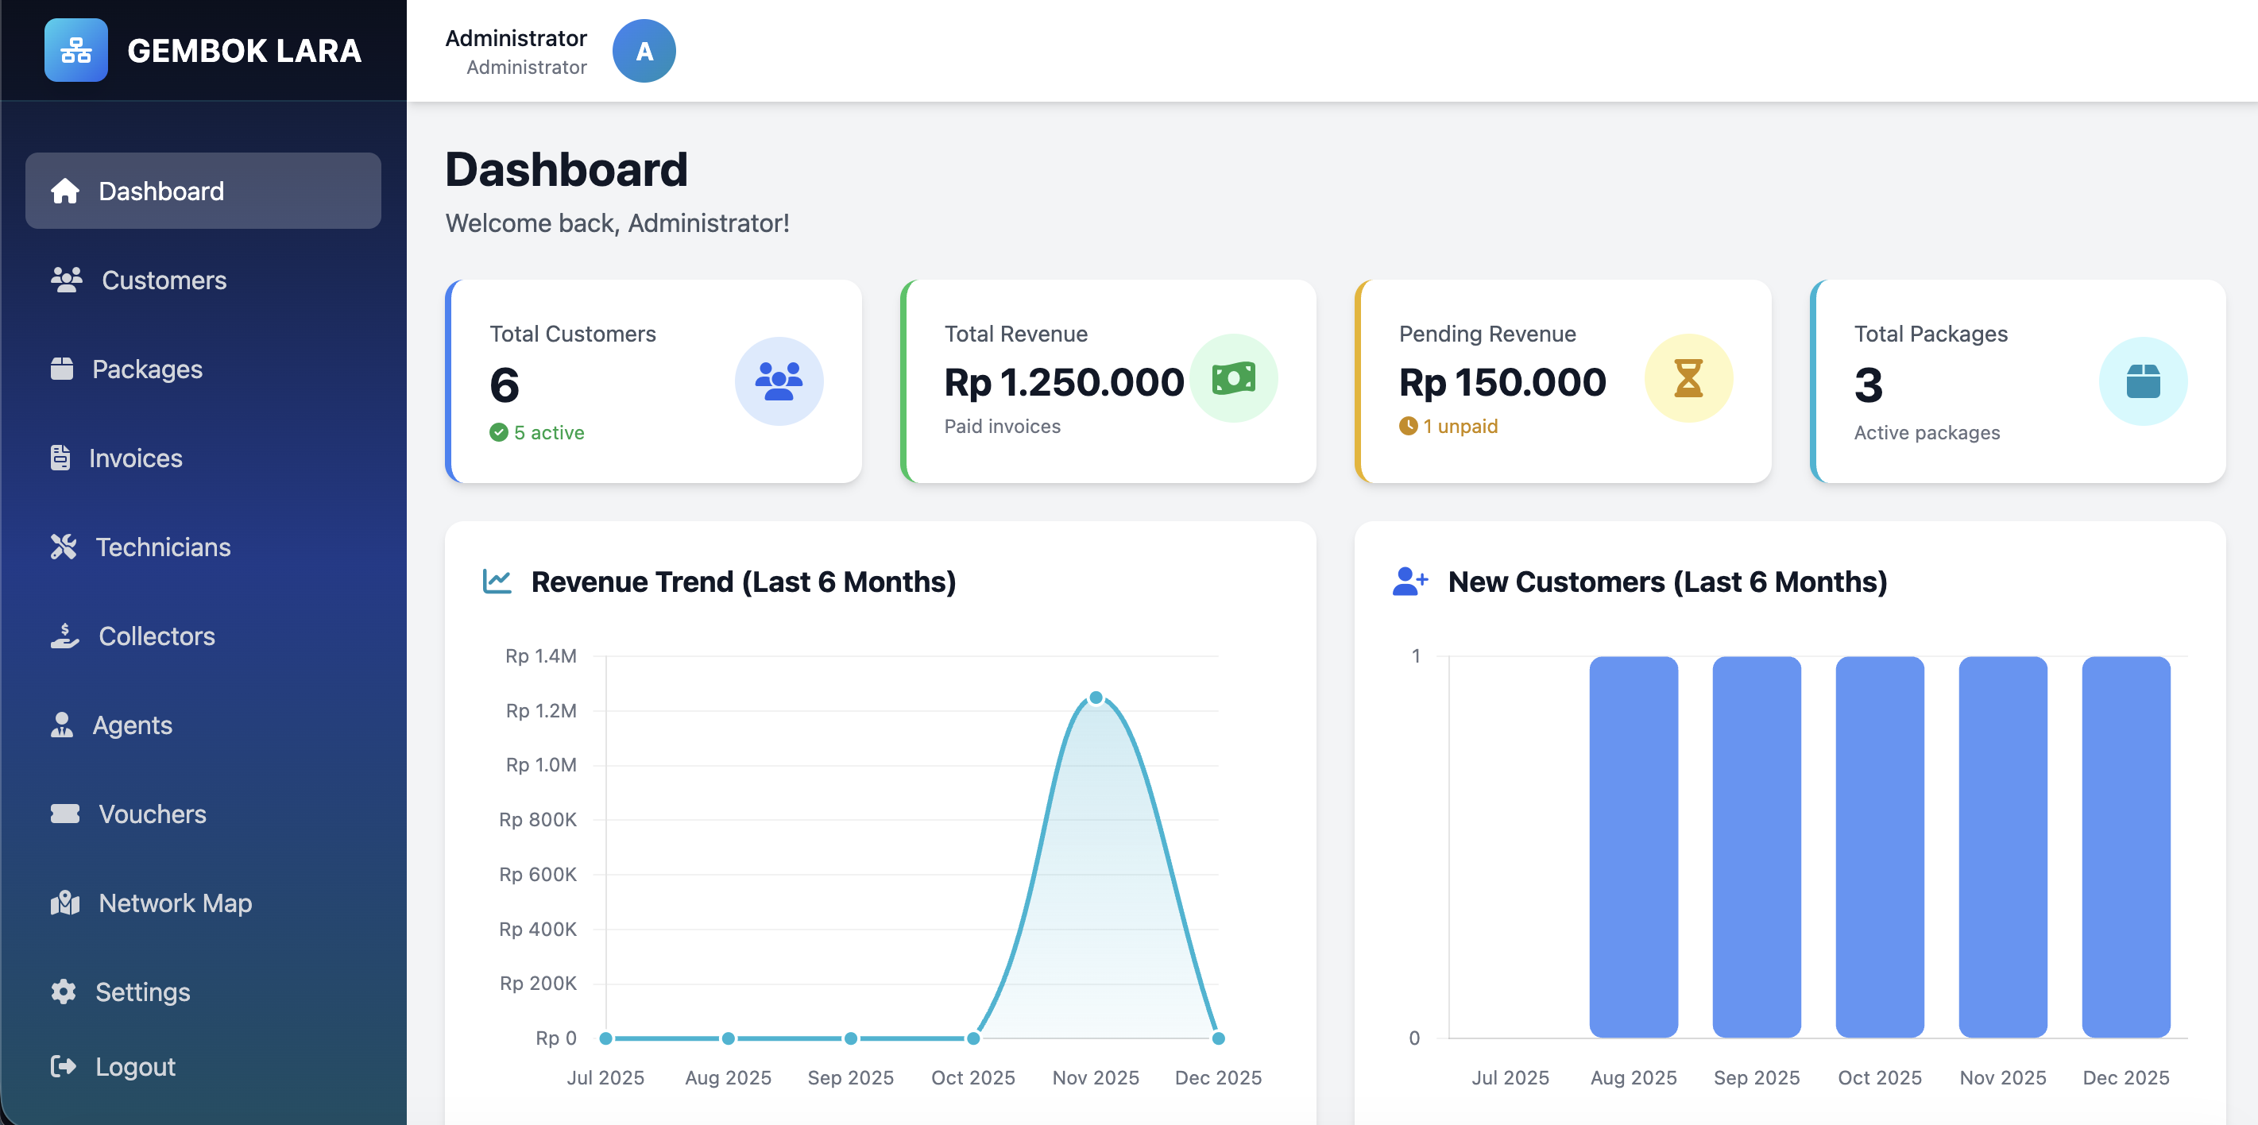Viewport: 2258px width, 1125px height.
Task: Click the Total Customers people icon
Action: (x=779, y=381)
